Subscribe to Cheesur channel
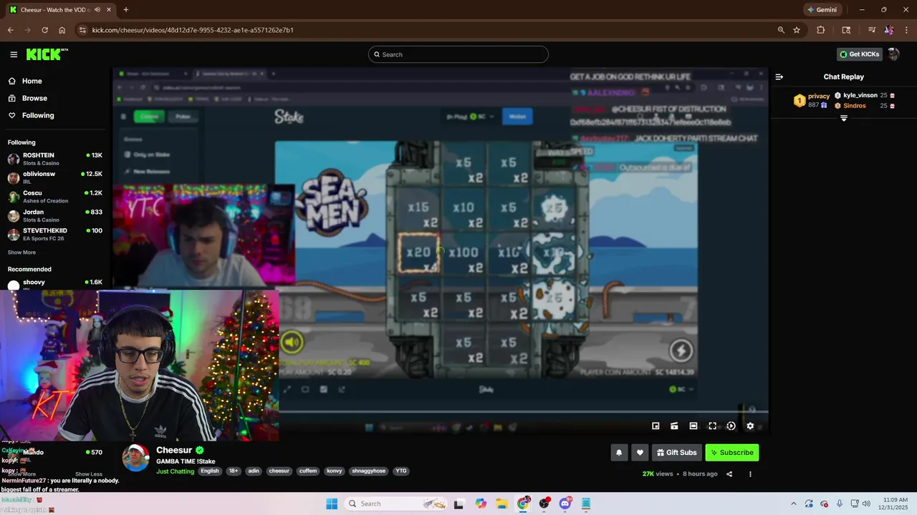 (x=731, y=452)
